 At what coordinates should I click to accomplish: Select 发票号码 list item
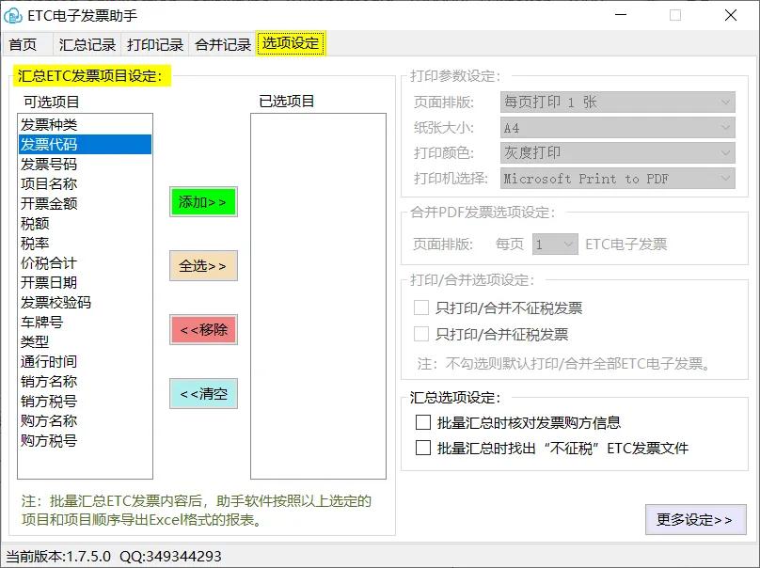[85, 165]
